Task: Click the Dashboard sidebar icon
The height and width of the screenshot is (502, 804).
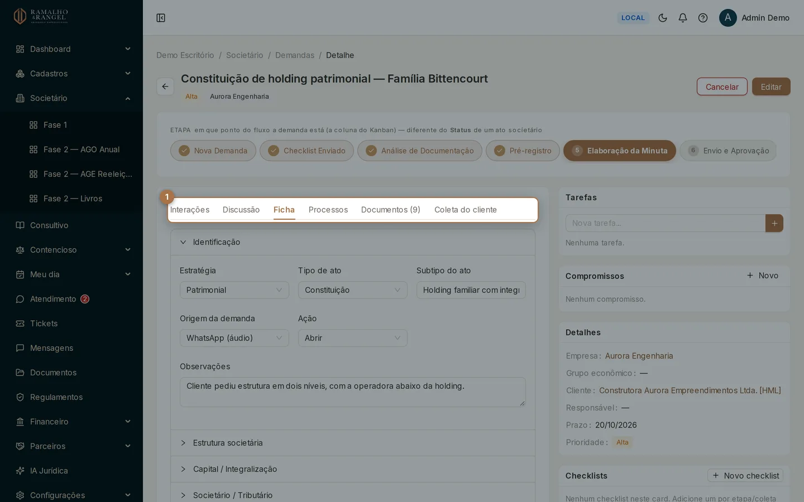Action: pos(20,49)
